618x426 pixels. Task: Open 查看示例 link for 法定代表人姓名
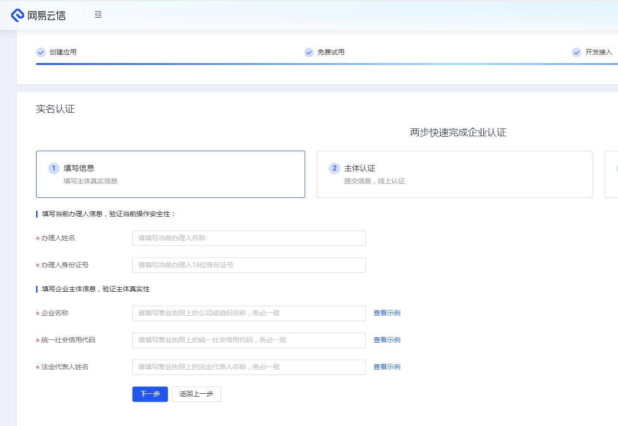click(x=387, y=367)
